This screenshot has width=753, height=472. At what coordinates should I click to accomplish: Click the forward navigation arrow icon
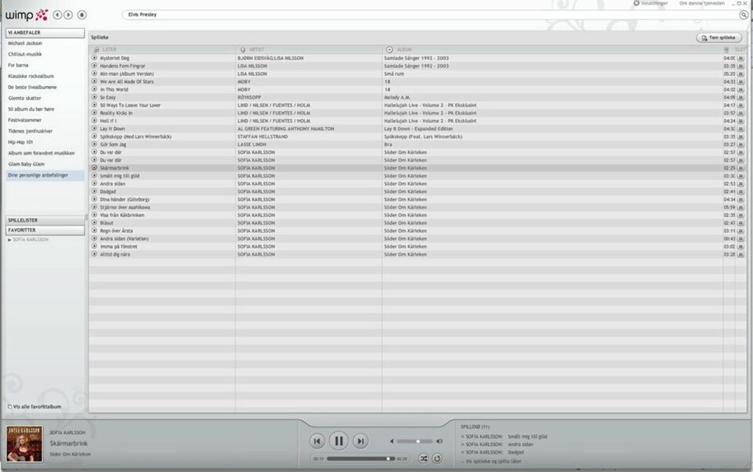[x=69, y=15]
